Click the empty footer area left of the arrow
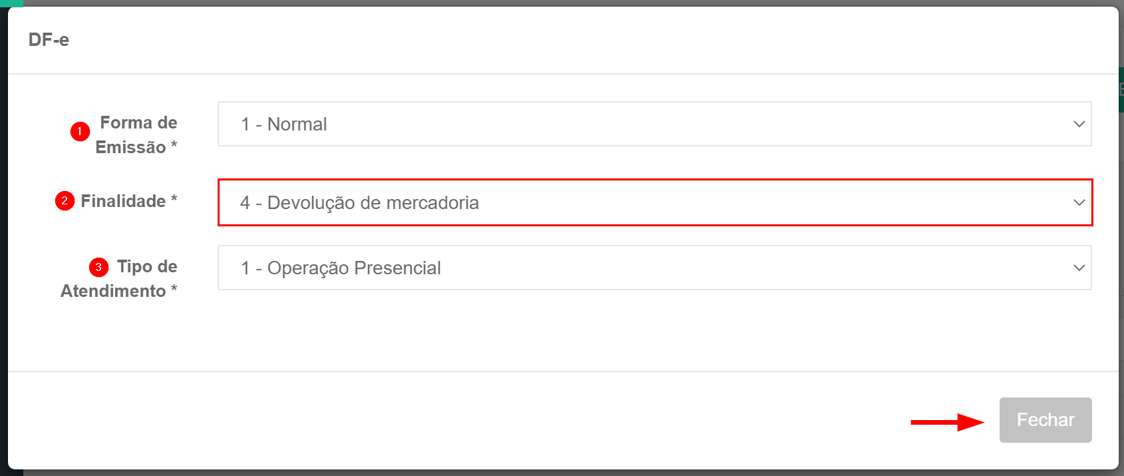 (x=466, y=421)
